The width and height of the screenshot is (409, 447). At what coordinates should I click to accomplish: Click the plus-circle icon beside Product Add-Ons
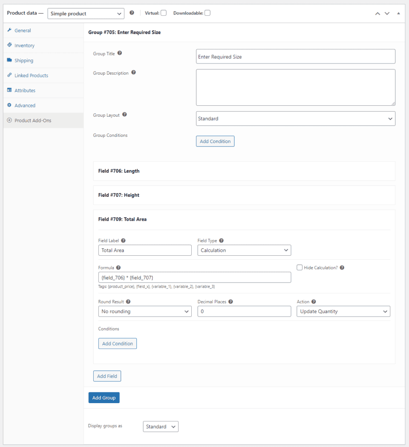(x=9, y=120)
